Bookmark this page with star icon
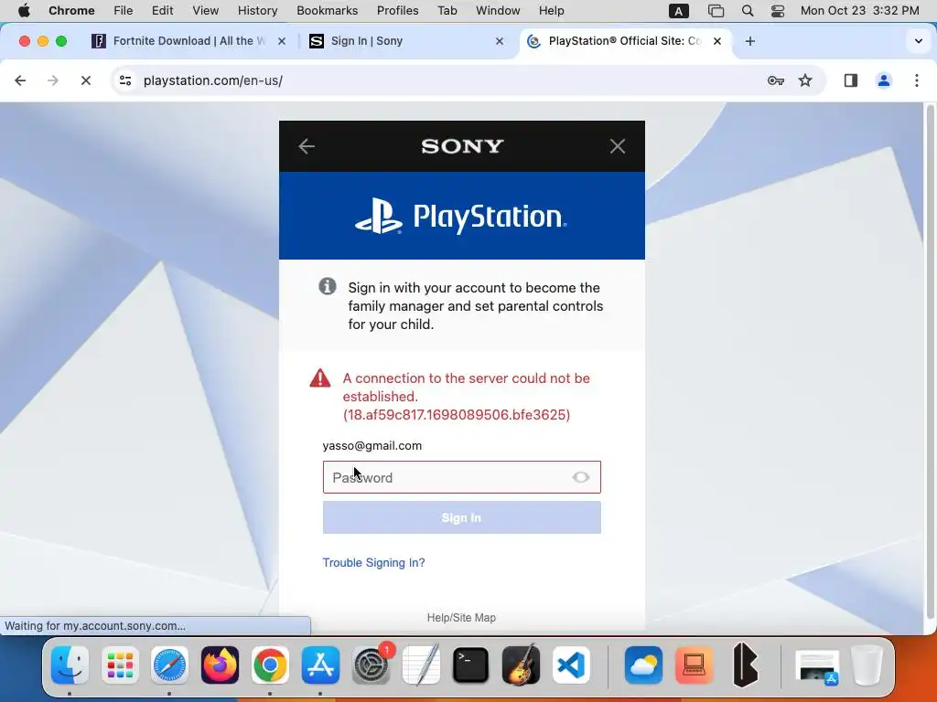This screenshot has width=937, height=702. pyautogui.click(x=805, y=80)
